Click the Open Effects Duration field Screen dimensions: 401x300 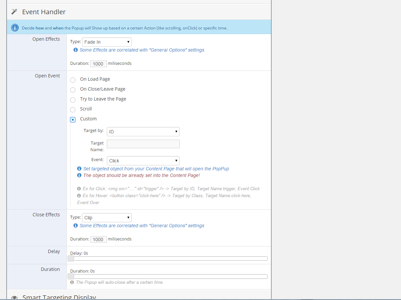point(98,64)
